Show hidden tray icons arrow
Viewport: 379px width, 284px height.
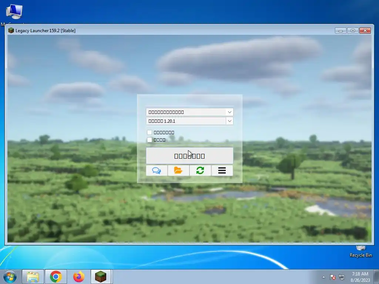pos(323,277)
